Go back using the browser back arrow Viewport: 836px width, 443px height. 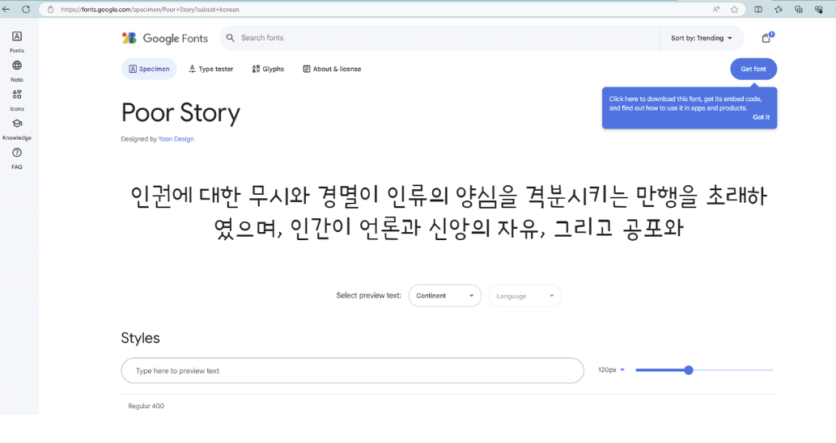(6, 9)
